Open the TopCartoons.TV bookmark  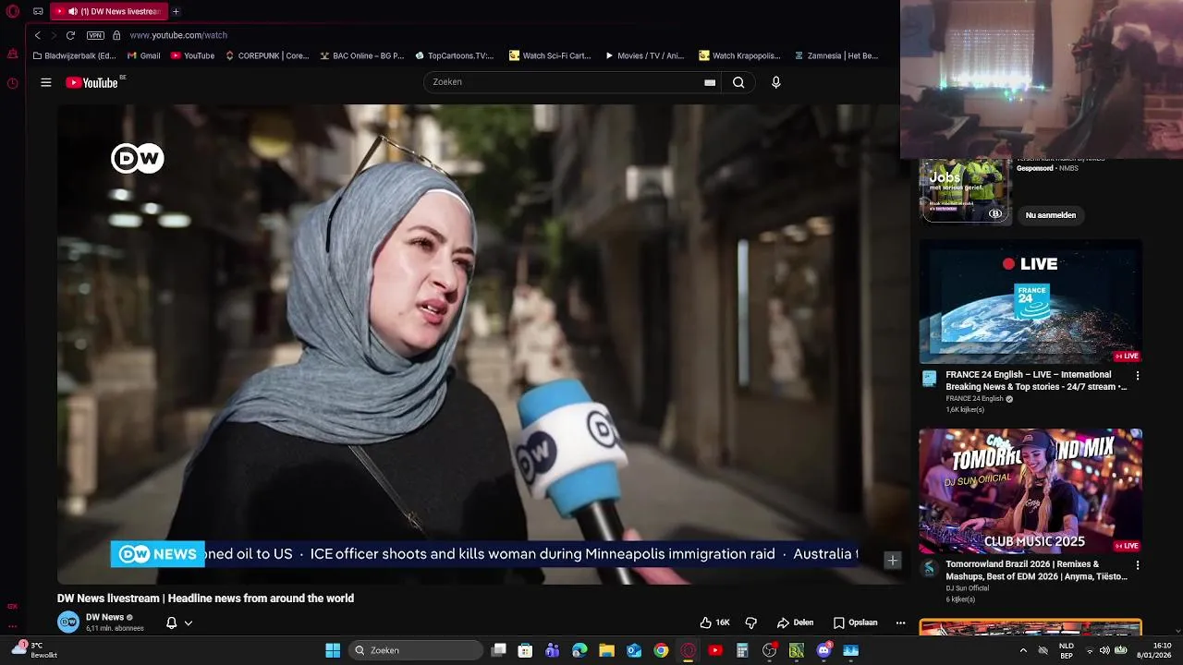(x=455, y=55)
